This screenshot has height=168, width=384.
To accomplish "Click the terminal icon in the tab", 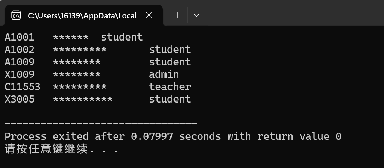I will [x=16, y=15].
